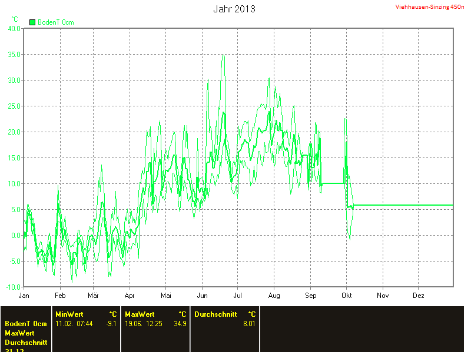Click the MaxWert column header in table

tap(140, 314)
